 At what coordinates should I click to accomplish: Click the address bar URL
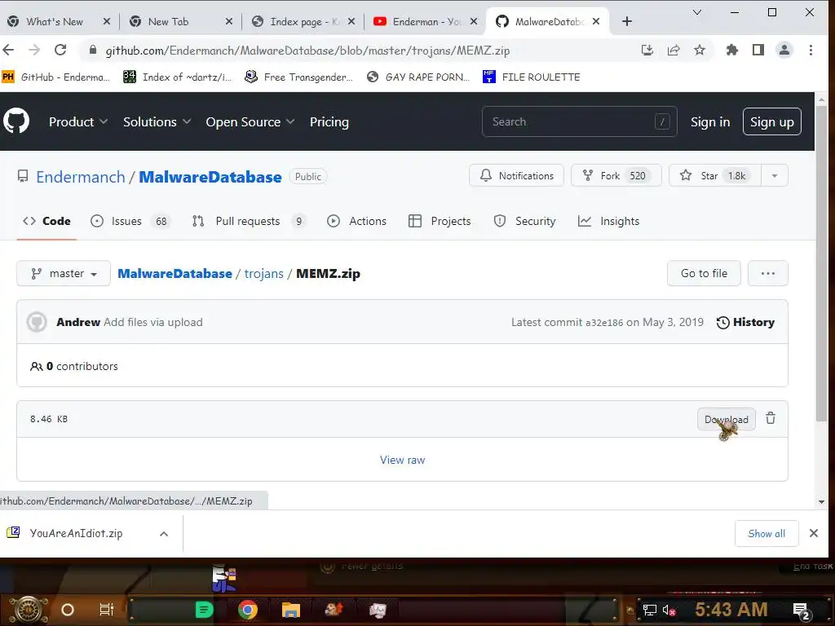click(307, 51)
